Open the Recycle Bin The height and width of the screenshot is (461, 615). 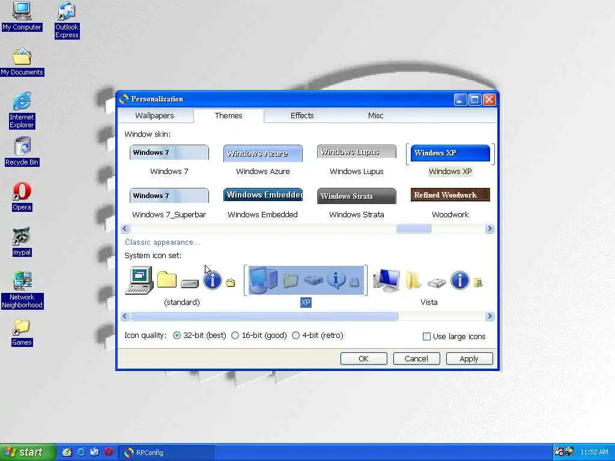click(x=22, y=151)
